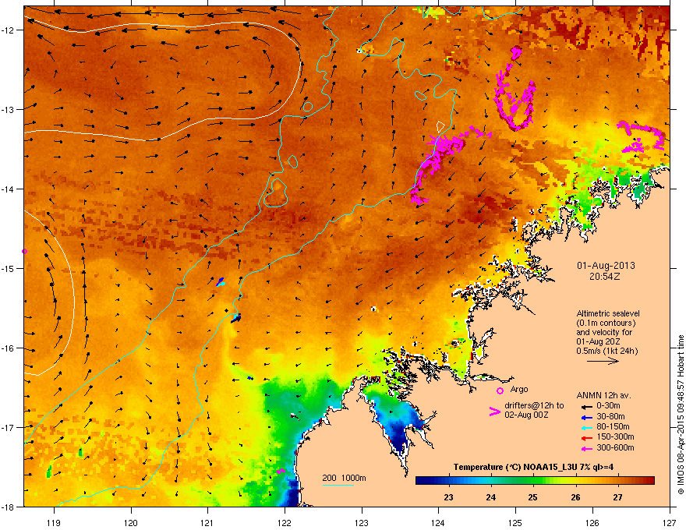
Task: Click the cyan 200 1000m contour sample line
Action: click(338, 485)
